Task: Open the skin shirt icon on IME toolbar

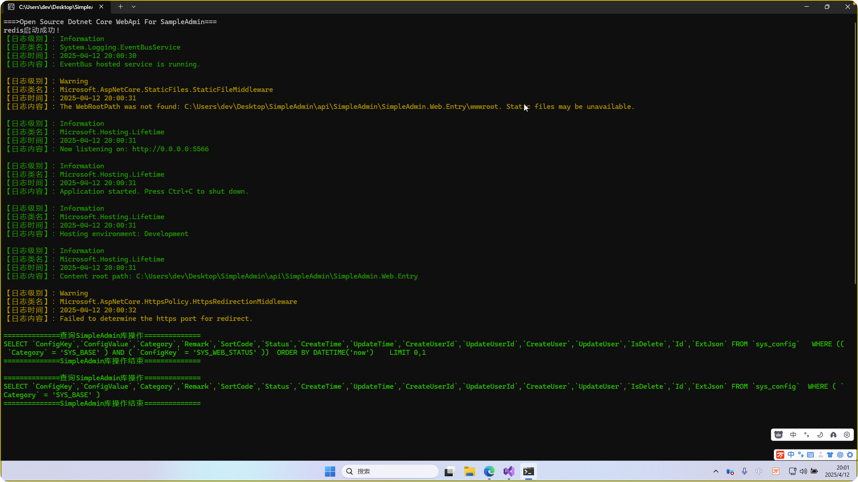Action: pyautogui.click(x=830, y=455)
